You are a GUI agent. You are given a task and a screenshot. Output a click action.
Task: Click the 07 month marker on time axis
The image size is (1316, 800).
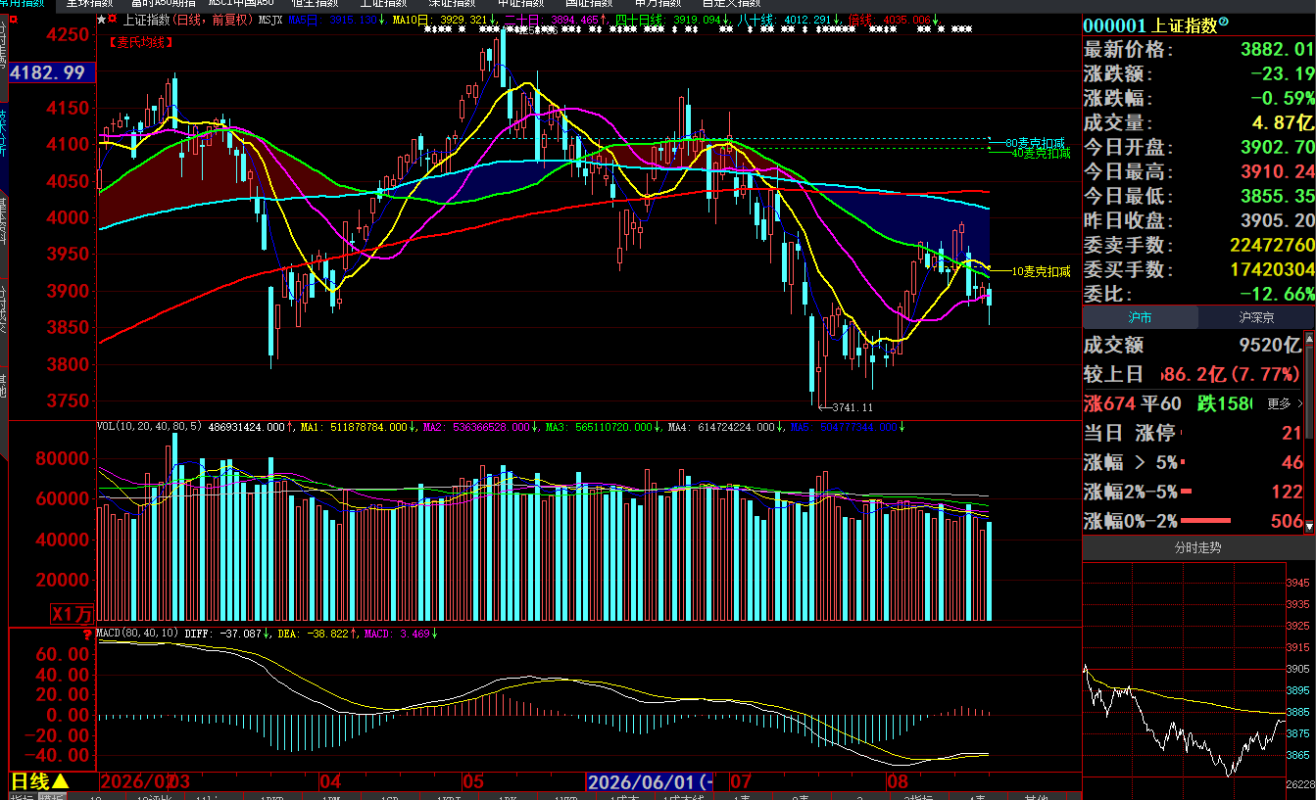click(741, 781)
